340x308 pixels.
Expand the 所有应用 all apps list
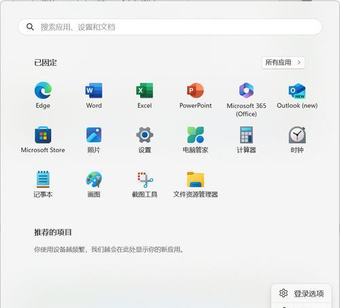283,63
